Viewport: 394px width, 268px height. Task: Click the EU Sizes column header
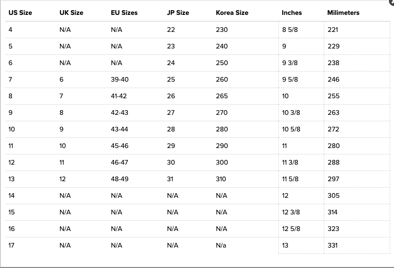[124, 13]
